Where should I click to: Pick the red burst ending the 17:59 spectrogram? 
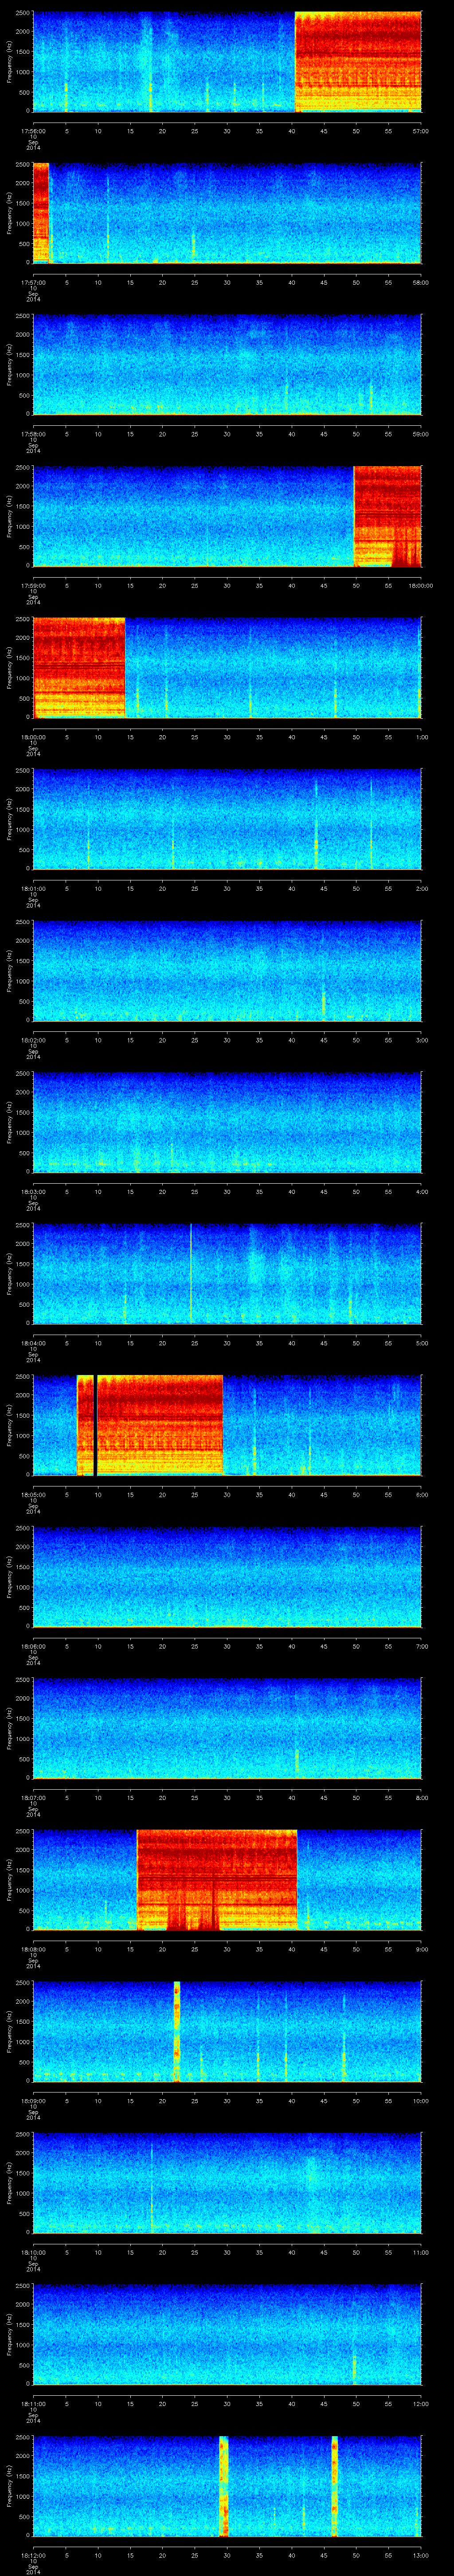387,516
